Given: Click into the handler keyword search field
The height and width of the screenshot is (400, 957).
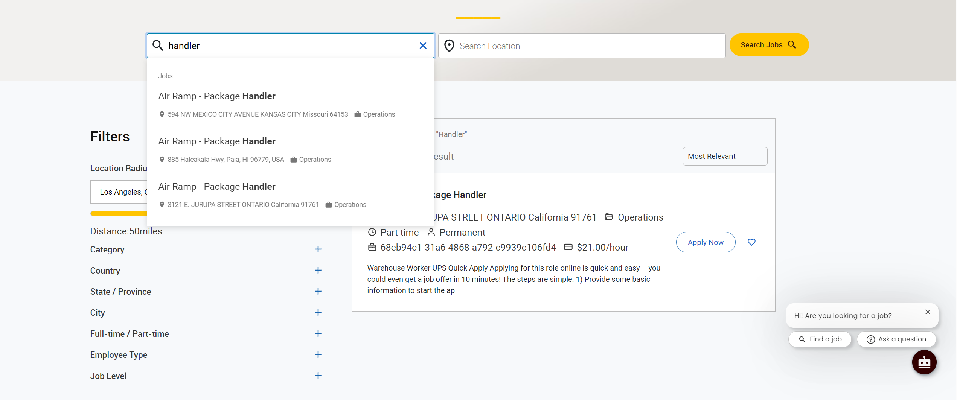Looking at the screenshot, I should [x=291, y=46].
